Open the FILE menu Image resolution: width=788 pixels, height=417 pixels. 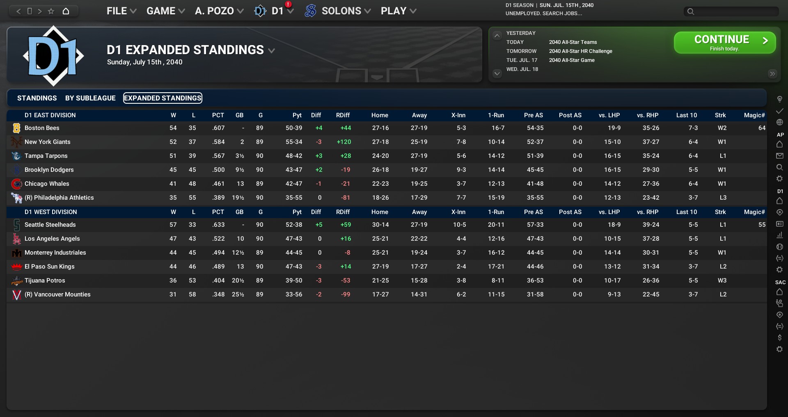121,11
